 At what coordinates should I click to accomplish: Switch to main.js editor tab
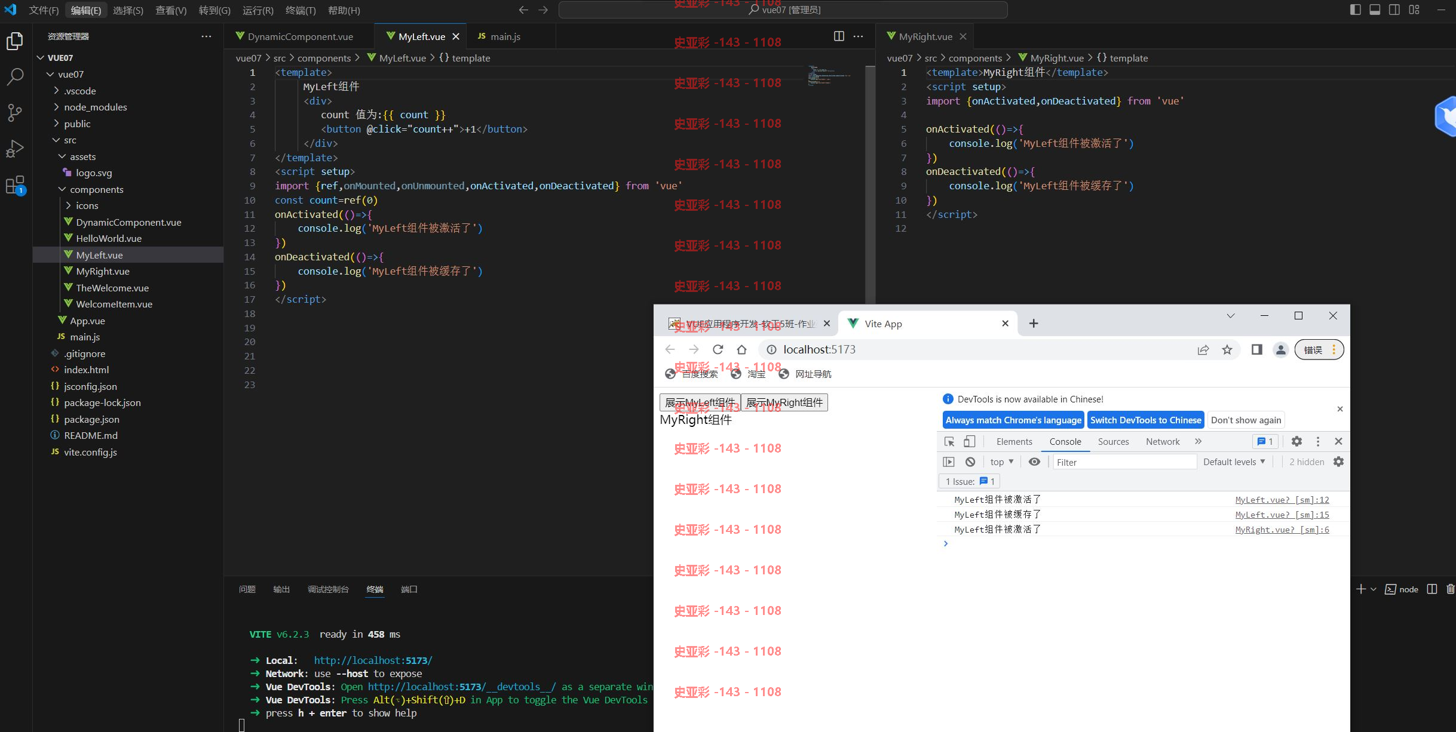[505, 36]
